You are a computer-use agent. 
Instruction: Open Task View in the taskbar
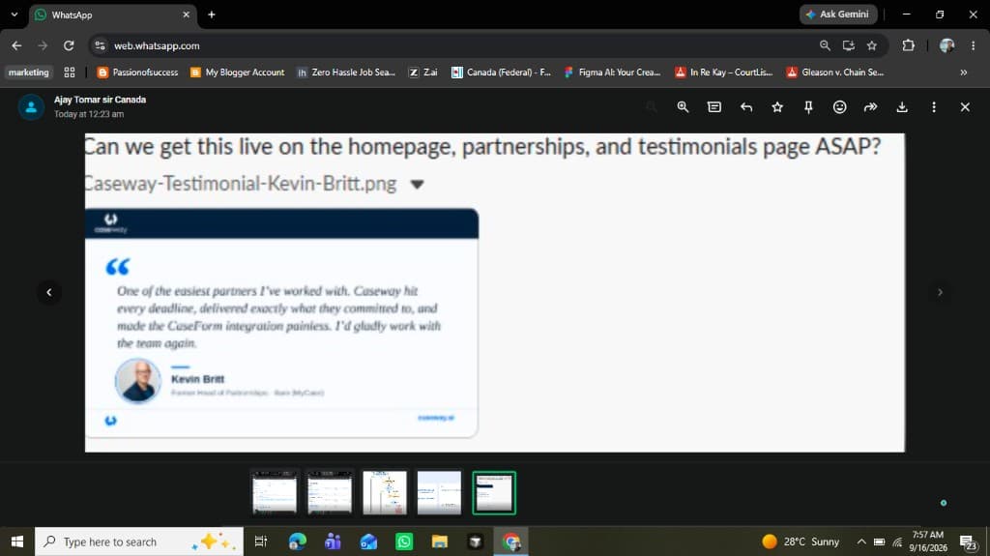tap(260, 541)
